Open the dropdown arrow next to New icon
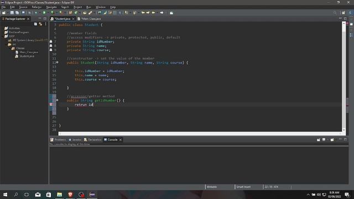This screenshot has height=199, width=354. coord(7,13)
